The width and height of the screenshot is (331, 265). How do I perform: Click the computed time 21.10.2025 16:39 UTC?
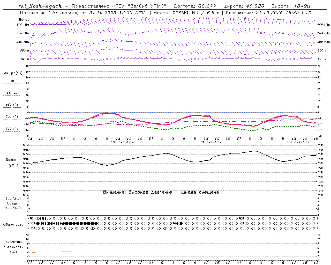pyautogui.click(x=283, y=13)
